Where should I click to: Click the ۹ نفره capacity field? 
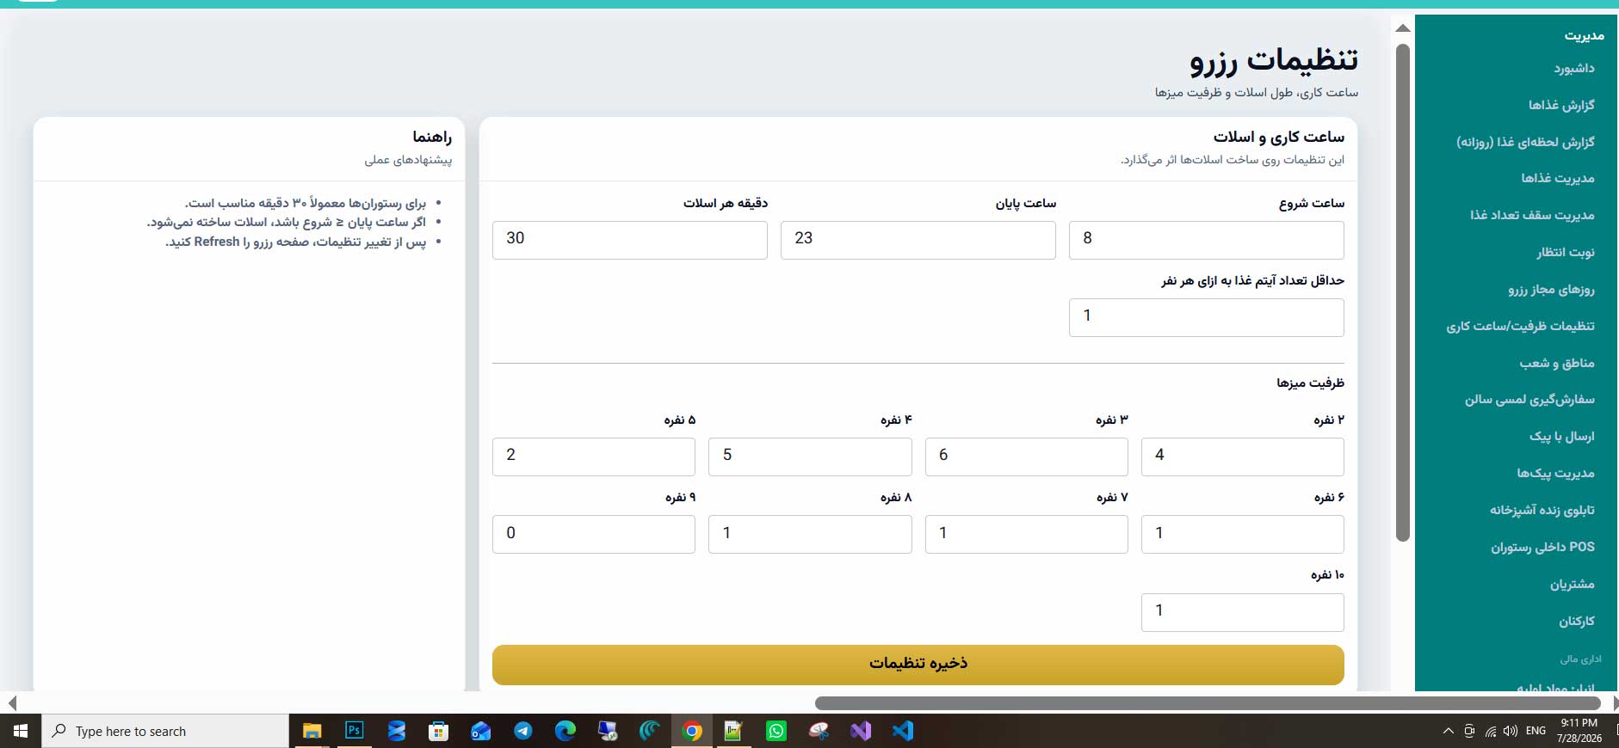pyautogui.click(x=593, y=534)
